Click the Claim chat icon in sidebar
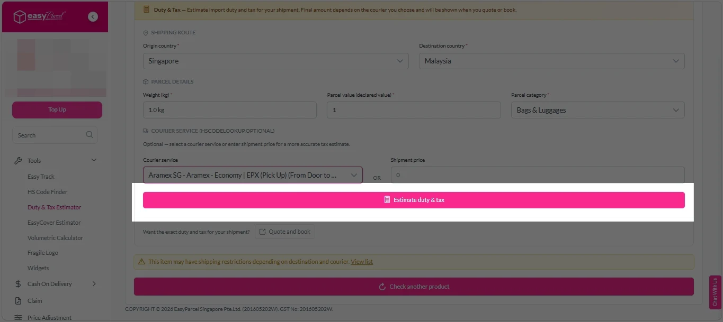The width and height of the screenshot is (723, 322). [18, 301]
